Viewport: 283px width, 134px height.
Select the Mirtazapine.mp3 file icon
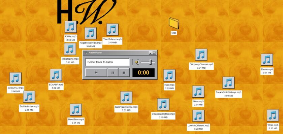70,49
